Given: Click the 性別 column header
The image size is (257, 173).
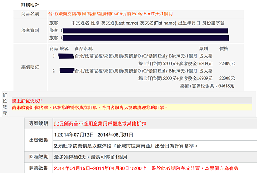Looking at the screenshot, I should [95, 23].
